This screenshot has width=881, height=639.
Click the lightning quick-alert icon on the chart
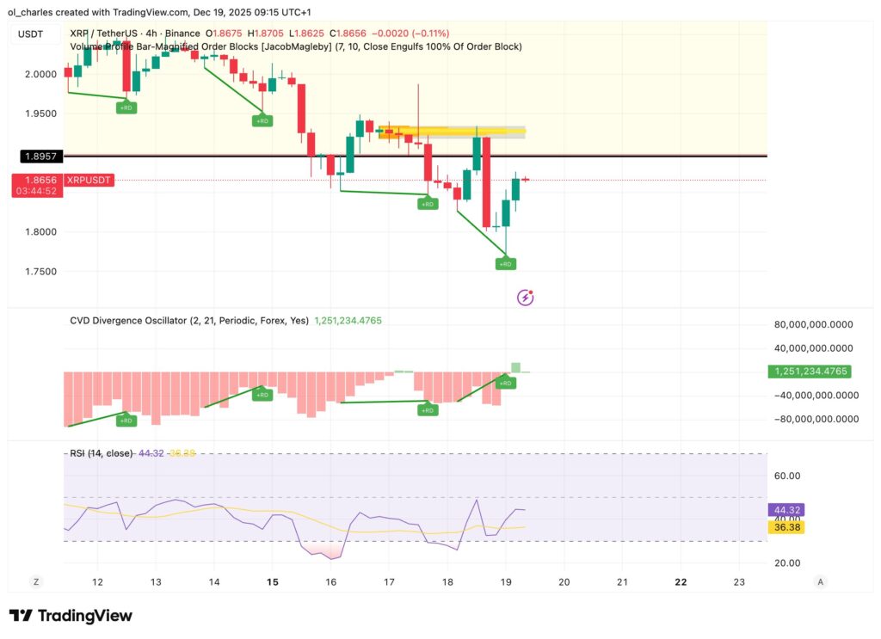[x=526, y=296]
